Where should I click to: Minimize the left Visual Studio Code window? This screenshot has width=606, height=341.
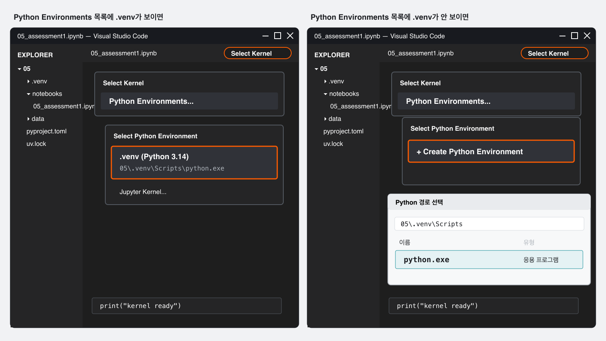coord(266,36)
